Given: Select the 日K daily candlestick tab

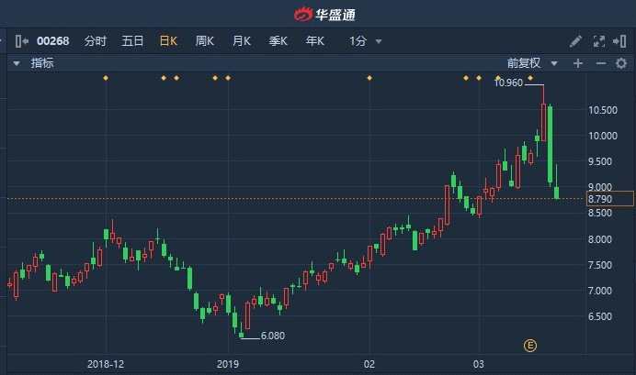Looking at the screenshot, I should (168, 41).
